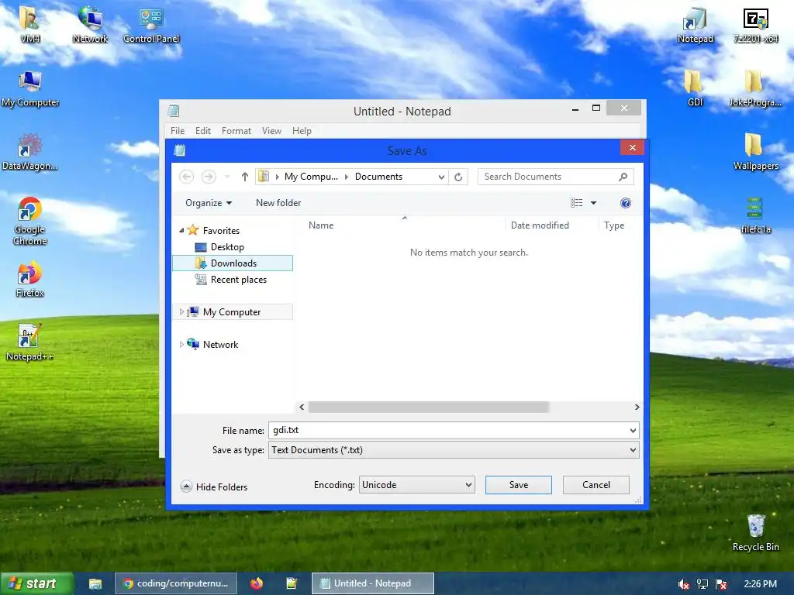Image resolution: width=794 pixels, height=595 pixels.
Task: Expand the Network tree node
Action: coord(181,345)
